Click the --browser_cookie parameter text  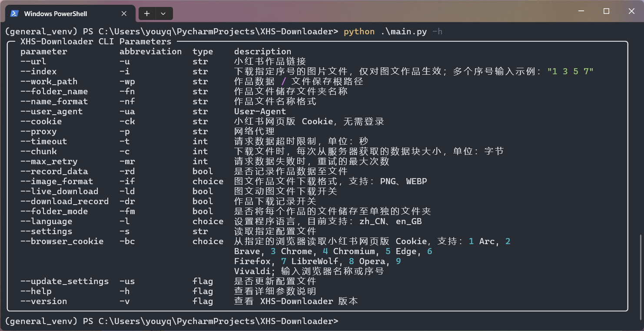62,241
